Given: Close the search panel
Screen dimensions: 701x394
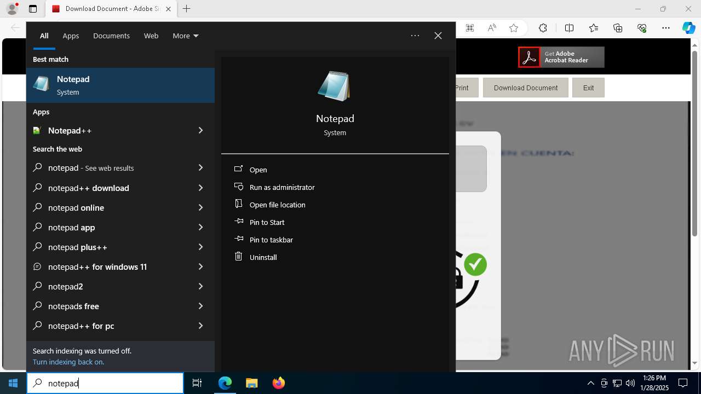Looking at the screenshot, I should [x=438, y=36].
